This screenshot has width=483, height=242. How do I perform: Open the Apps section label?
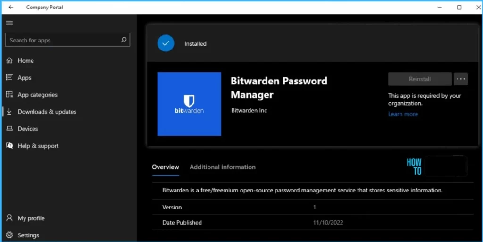25,77
